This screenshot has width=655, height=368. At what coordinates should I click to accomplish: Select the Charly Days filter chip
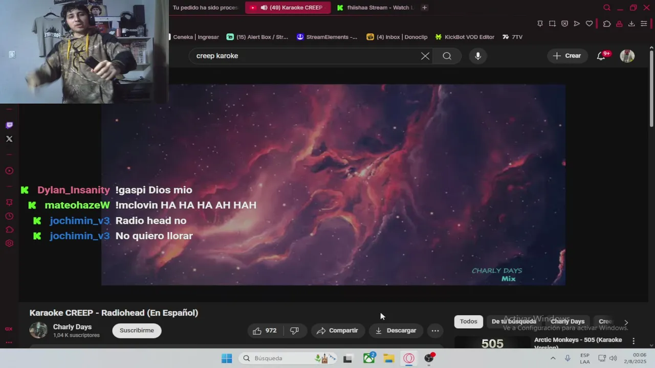click(x=567, y=321)
